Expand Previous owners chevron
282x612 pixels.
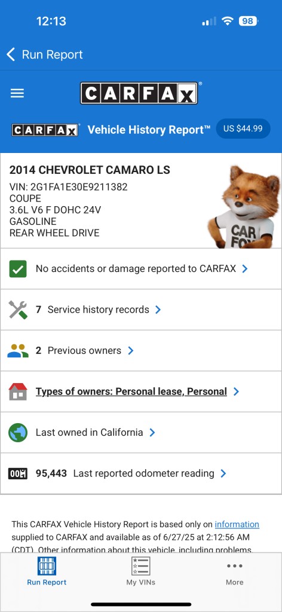click(131, 351)
